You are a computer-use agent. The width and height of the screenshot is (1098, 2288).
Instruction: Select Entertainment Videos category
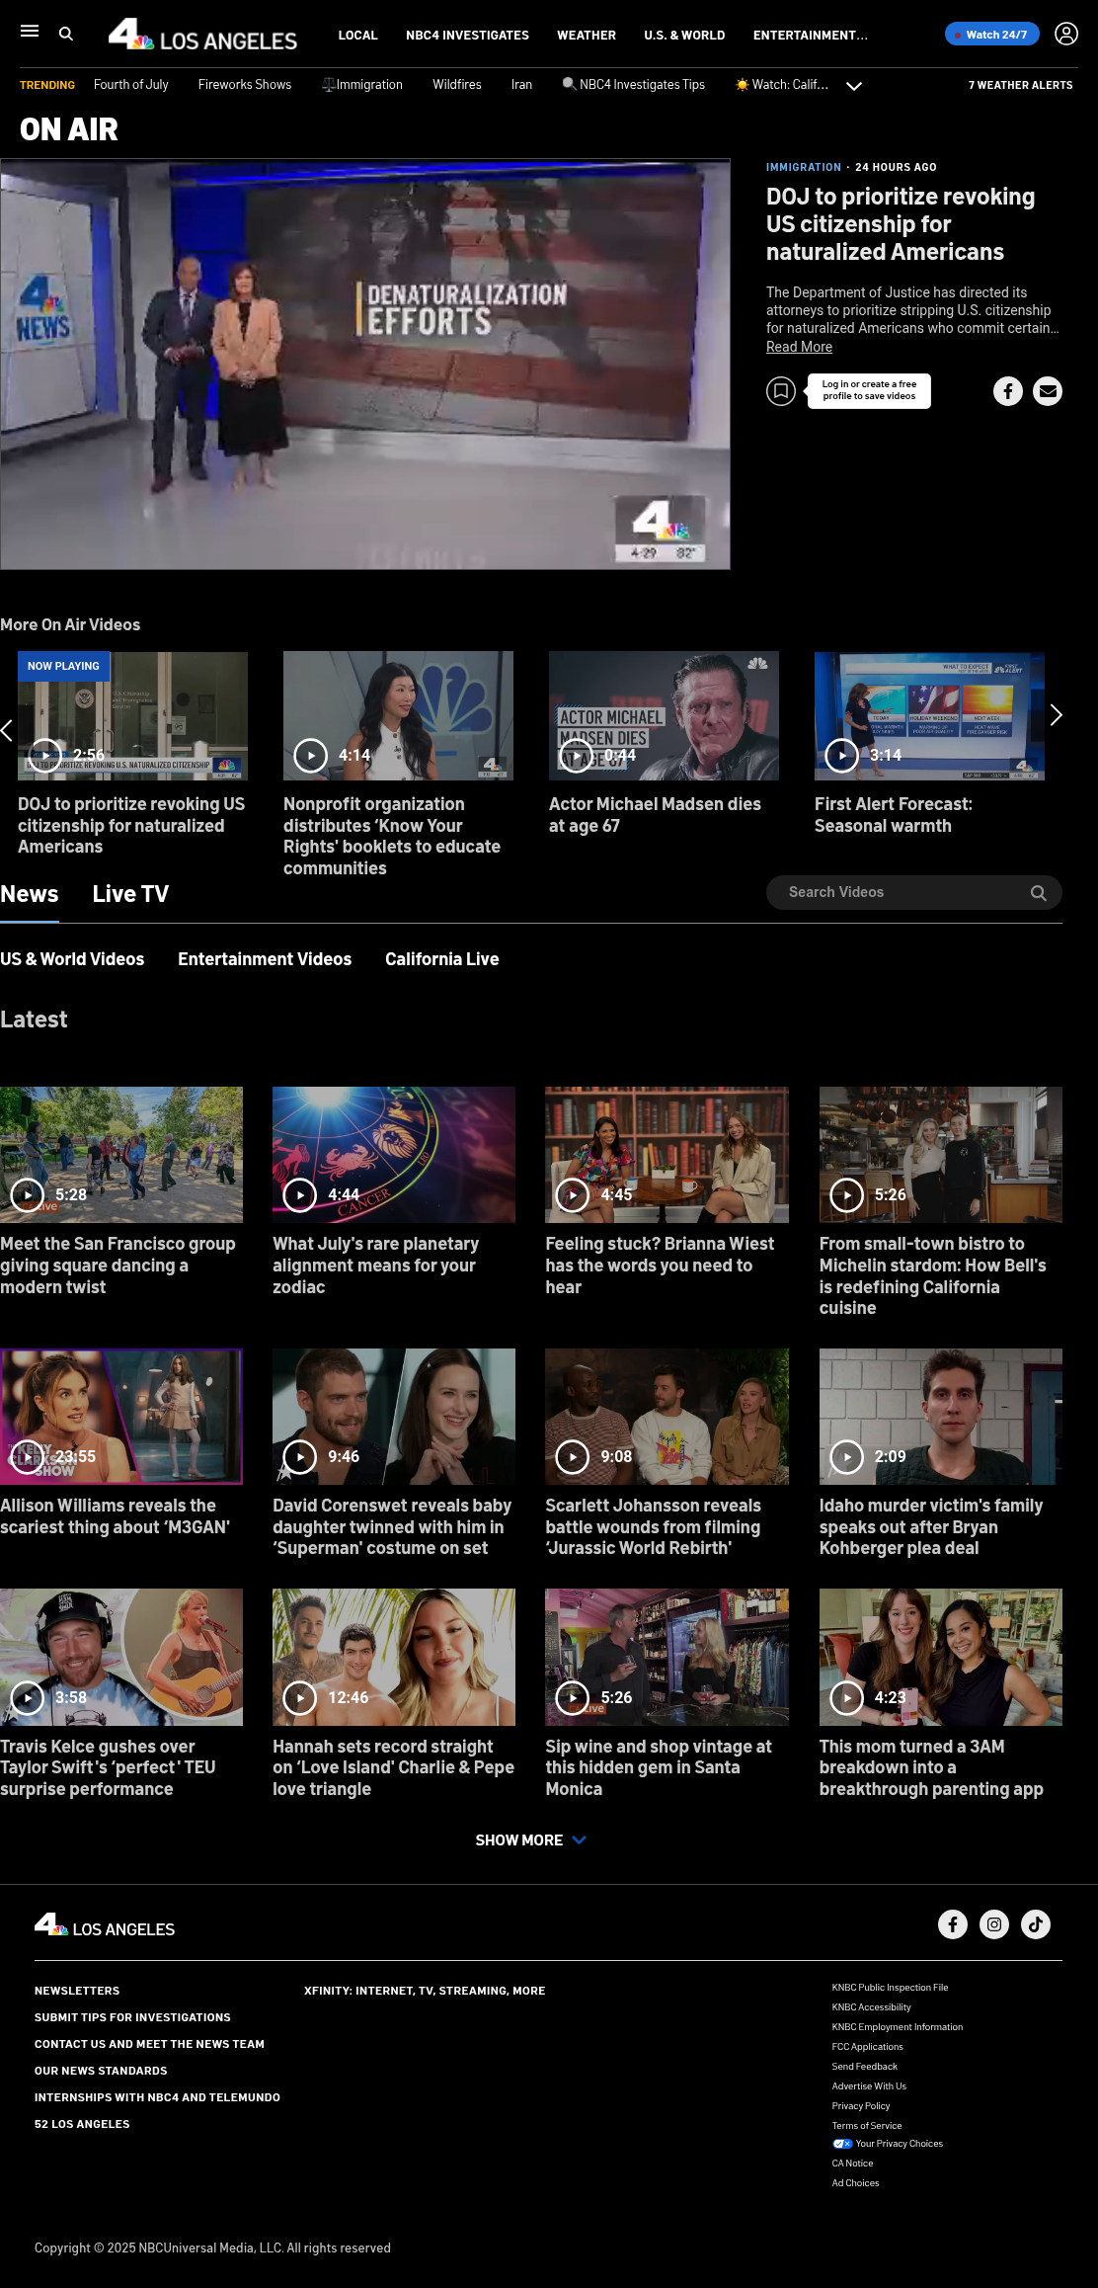(x=265, y=959)
